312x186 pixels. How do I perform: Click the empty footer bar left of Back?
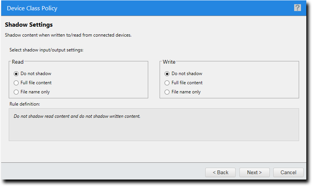pyautogui.click(x=103, y=172)
